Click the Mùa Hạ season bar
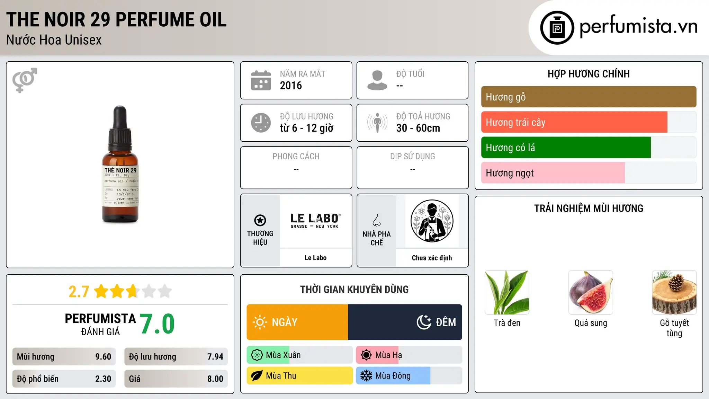This screenshot has width=709, height=399. [409, 355]
